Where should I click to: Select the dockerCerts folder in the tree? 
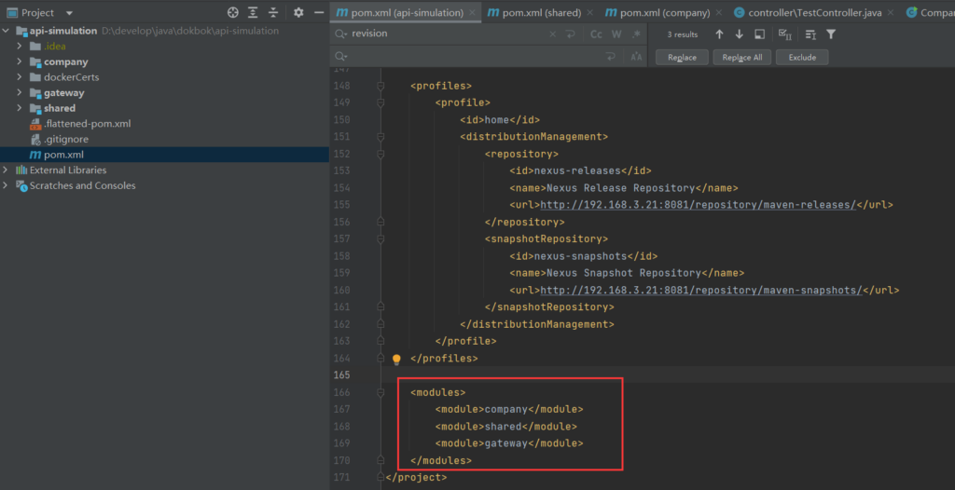[x=164, y=77]
